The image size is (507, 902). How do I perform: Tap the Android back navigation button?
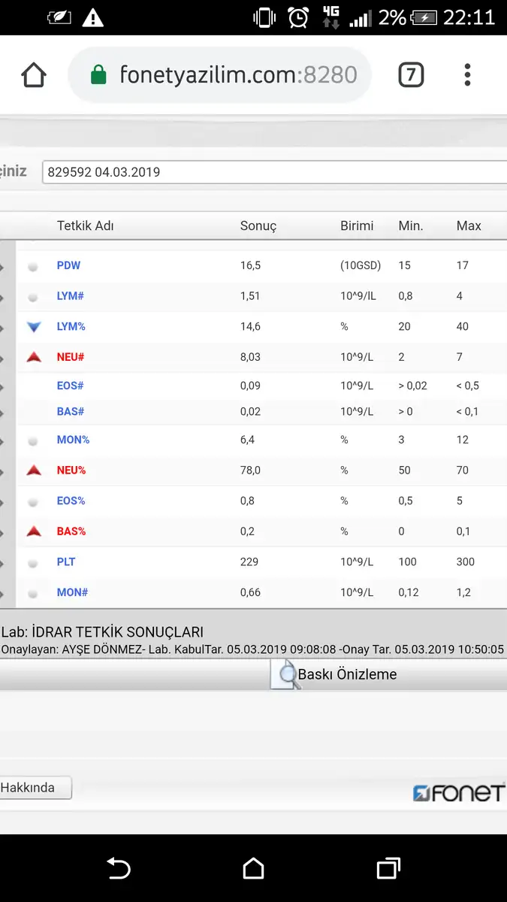pos(119,869)
